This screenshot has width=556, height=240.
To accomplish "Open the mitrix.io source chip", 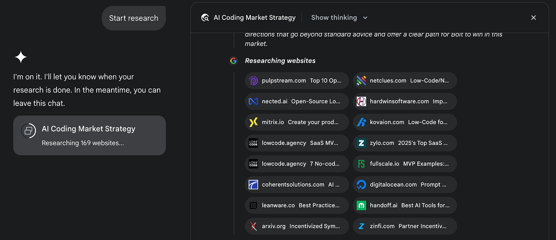I will (x=297, y=122).
